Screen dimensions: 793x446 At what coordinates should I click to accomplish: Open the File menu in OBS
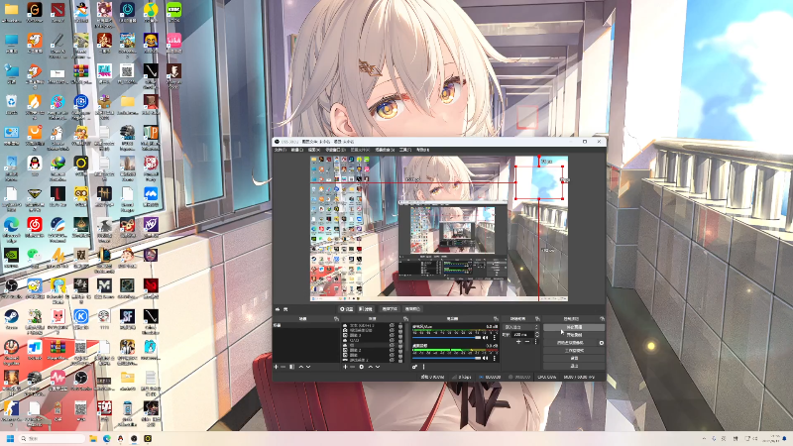pos(280,150)
